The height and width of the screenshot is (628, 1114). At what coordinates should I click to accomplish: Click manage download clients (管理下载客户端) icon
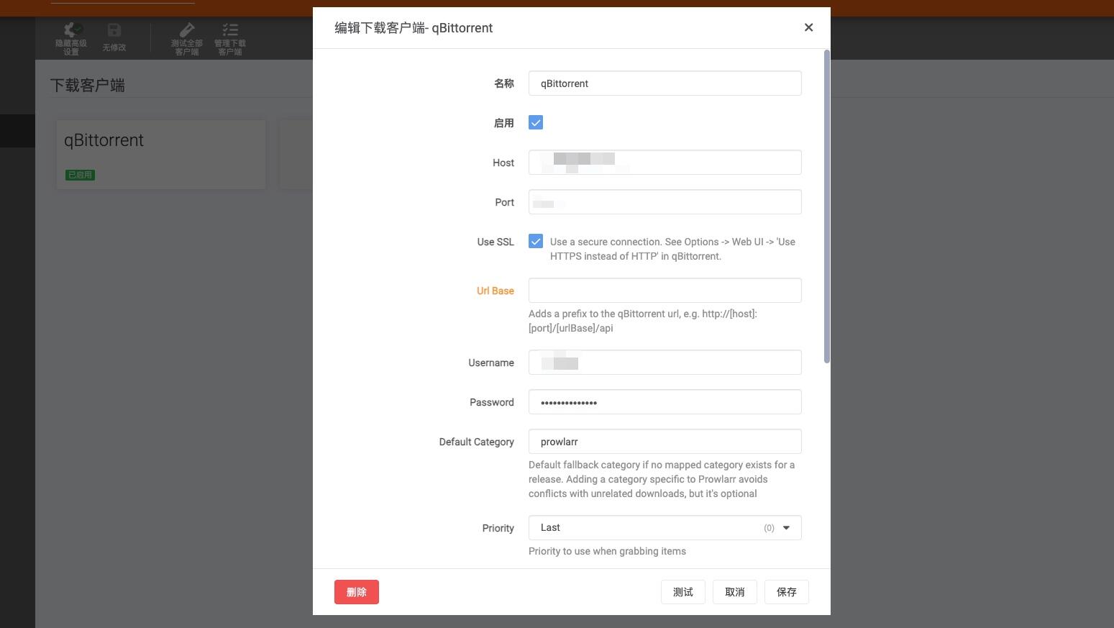click(x=230, y=29)
